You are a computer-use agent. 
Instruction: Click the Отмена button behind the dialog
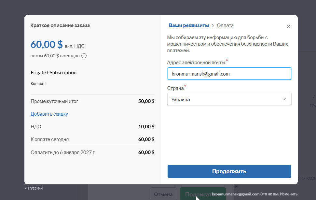click(x=163, y=194)
